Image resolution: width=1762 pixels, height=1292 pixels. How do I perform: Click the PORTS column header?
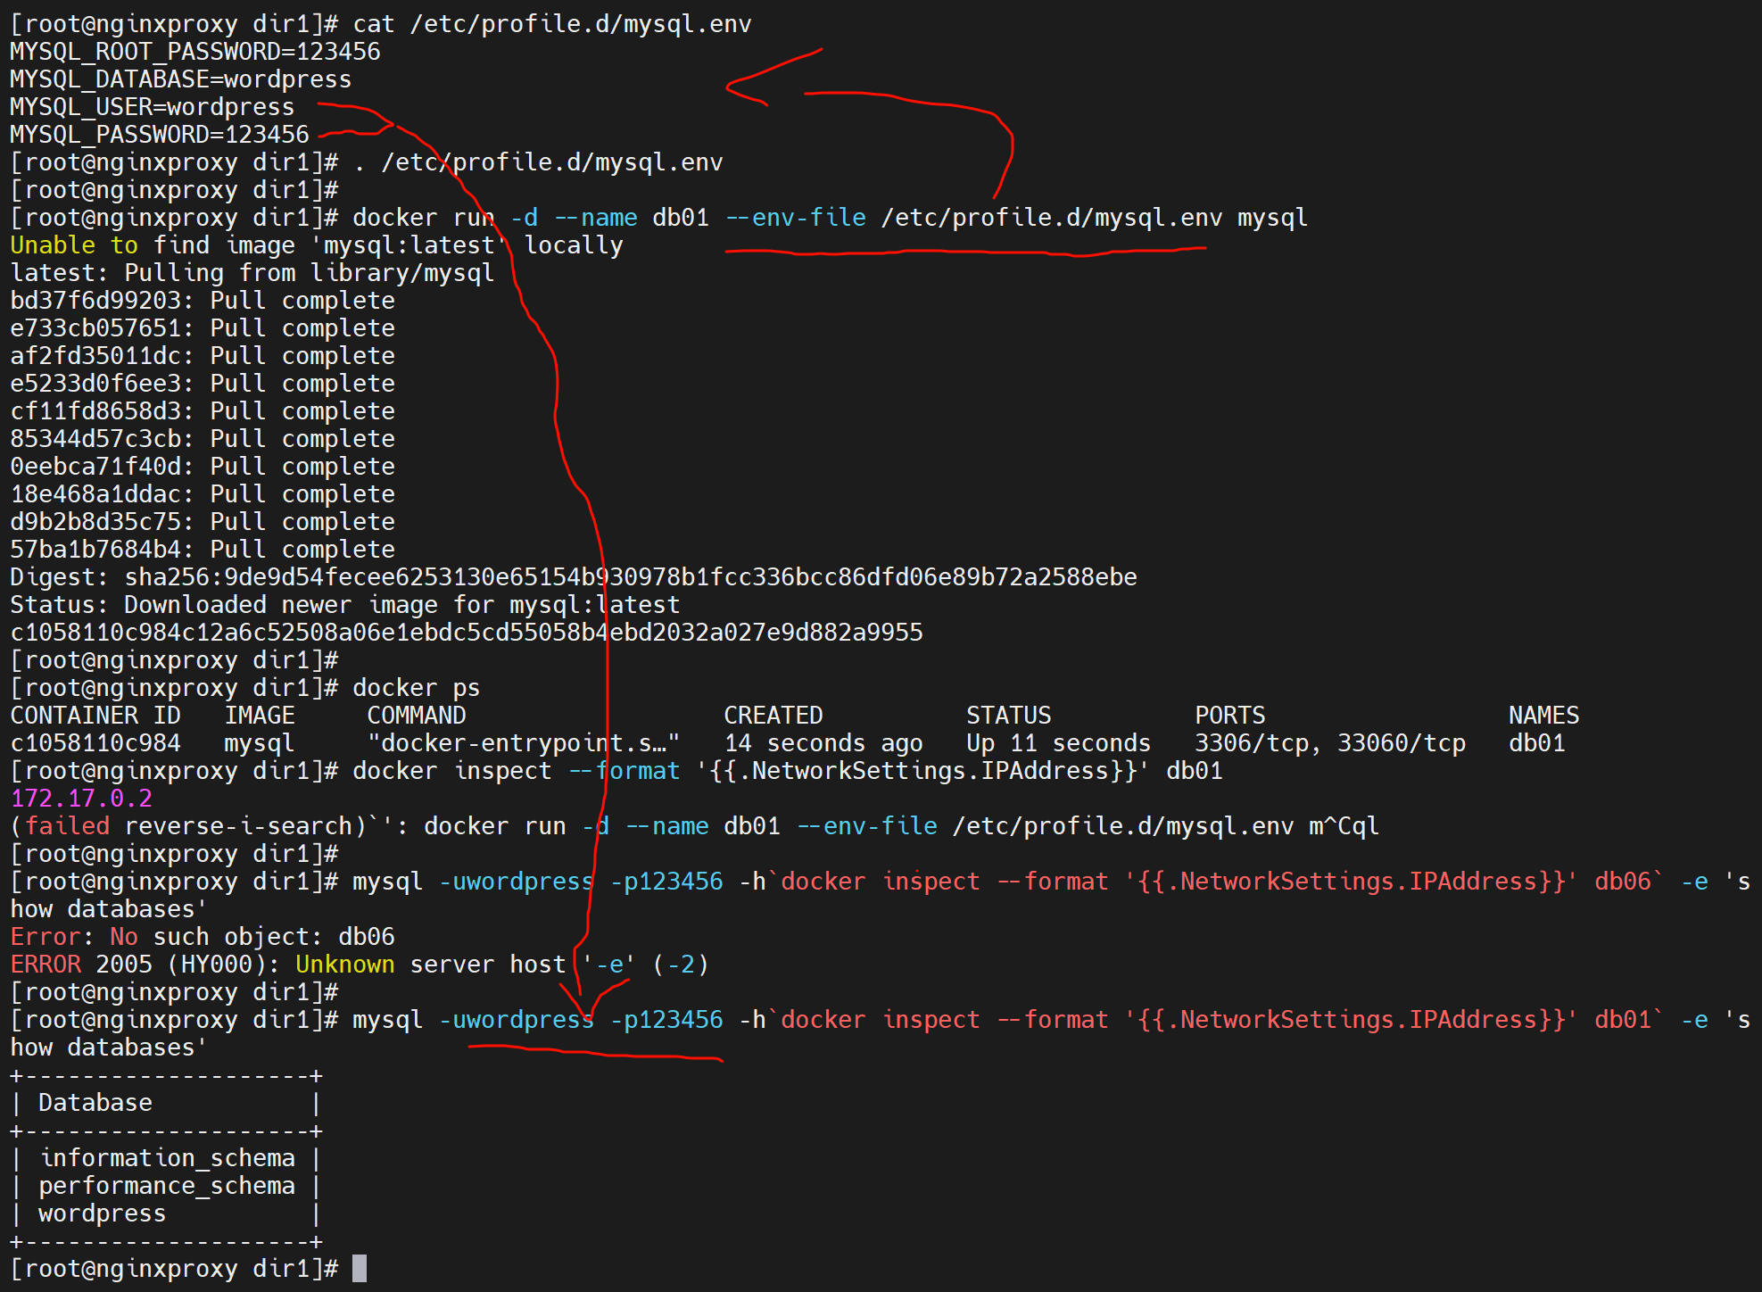tap(1229, 716)
